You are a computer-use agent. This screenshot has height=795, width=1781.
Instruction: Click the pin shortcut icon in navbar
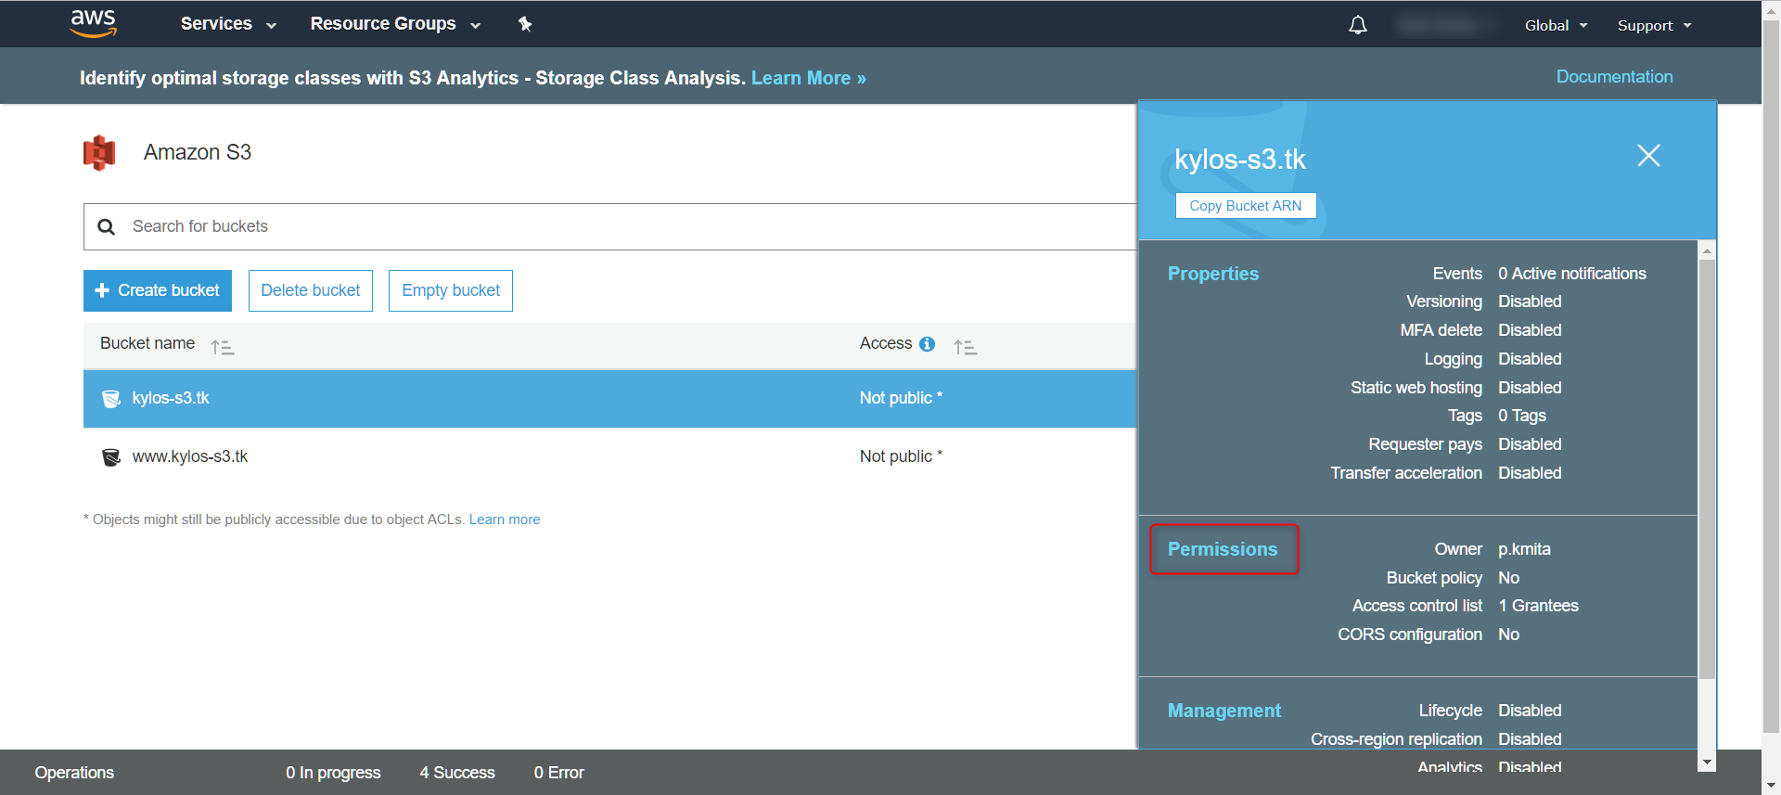[x=525, y=24]
